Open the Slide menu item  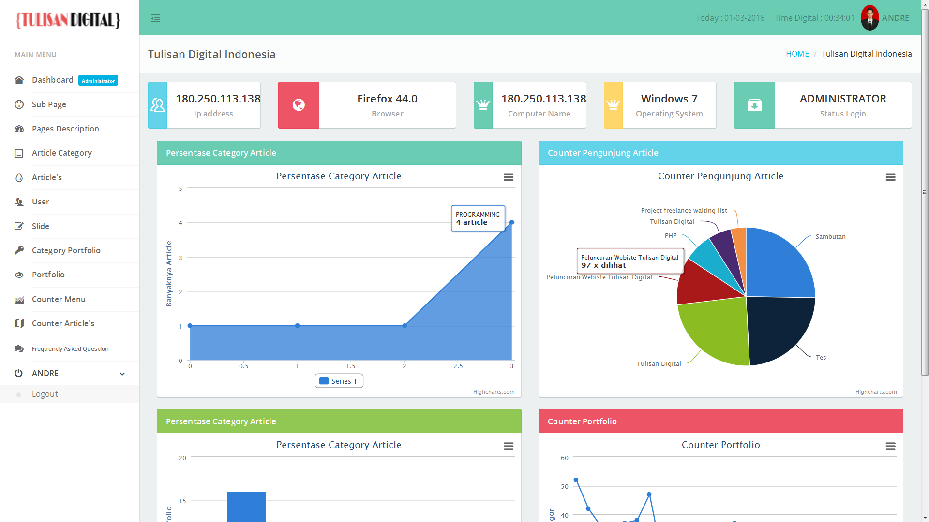[x=41, y=226]
